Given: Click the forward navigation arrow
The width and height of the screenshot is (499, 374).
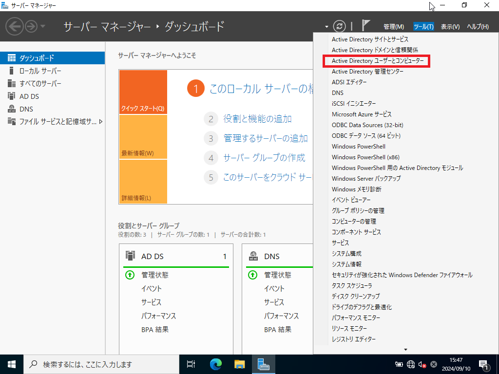Looking at the screenshot, I should pyautogui.click(x=31, y=26).
